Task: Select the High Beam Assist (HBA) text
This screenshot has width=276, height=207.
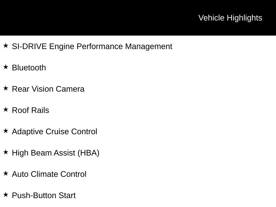Action: coord(56,153)
